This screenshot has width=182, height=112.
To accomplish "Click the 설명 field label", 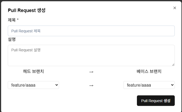I will pyautogui.click(x=12, y=39).
